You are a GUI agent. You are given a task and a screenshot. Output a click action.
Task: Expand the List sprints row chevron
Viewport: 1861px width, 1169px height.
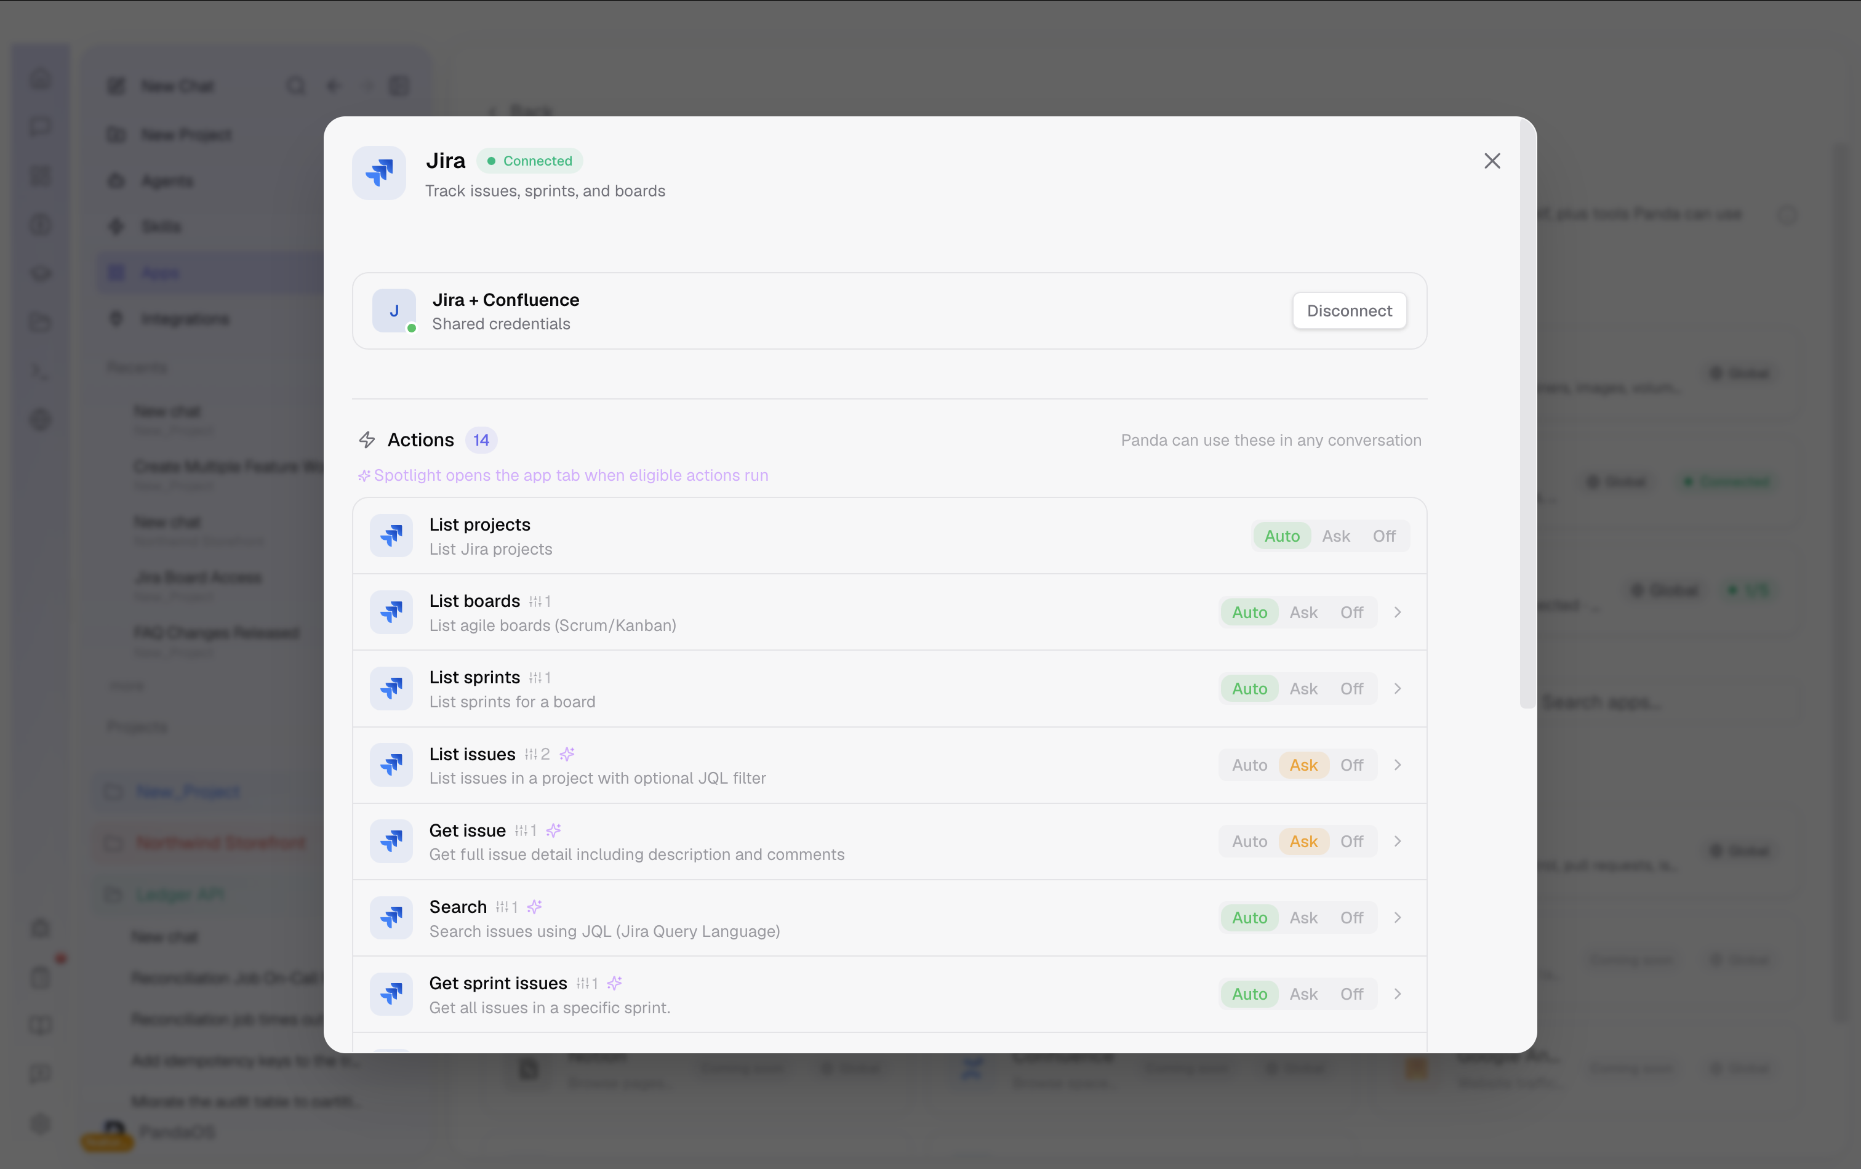pos(1398,689)
